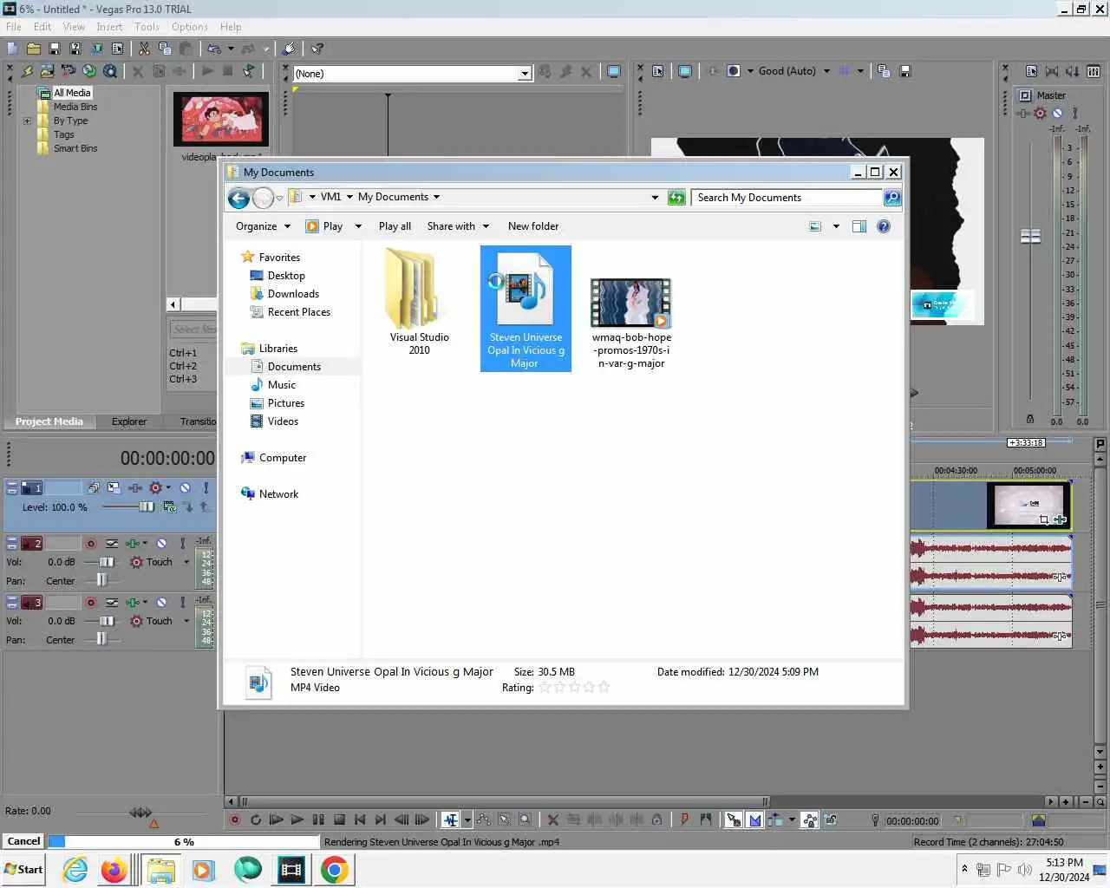
Task: Select the Zoom Edit tool magnifier
Action: click(526, 819)
